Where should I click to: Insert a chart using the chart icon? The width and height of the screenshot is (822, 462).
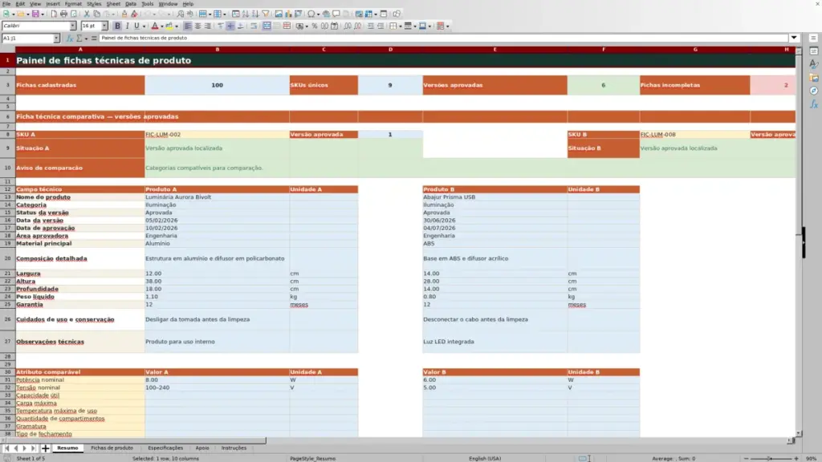pyautogui.click(x=288, y=14)
